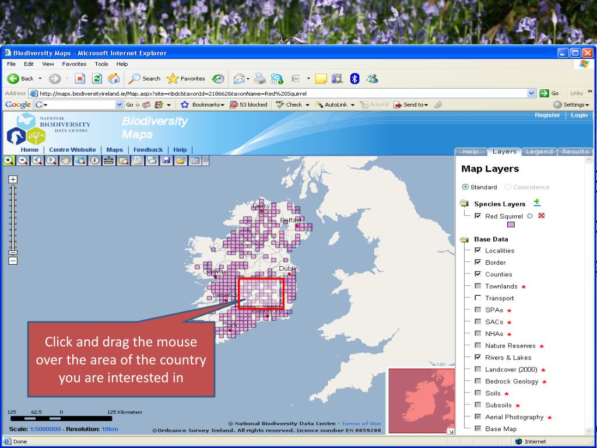Screen dimensions: 597x448
Task: Click the export map image tool
Action: [152, 160]
